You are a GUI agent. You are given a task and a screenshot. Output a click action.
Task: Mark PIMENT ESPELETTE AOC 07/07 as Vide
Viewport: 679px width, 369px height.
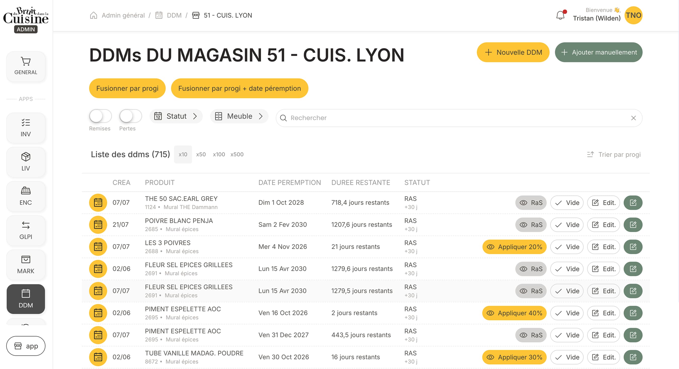pyautogui.click(x=567, y=335)
